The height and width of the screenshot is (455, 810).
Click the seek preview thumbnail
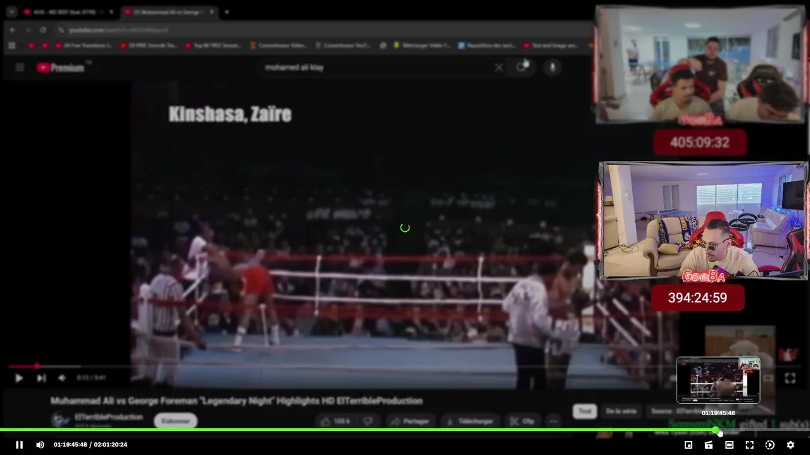point(718,380)
